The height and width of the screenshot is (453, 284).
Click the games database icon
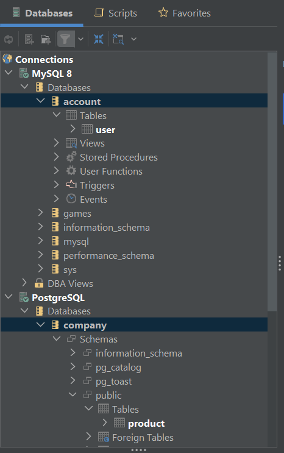pos(55,213)
